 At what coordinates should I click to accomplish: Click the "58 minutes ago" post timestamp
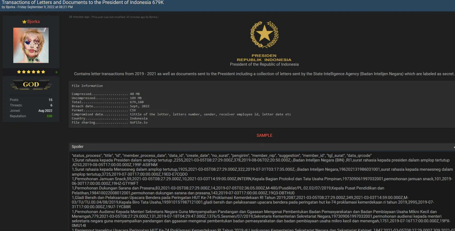79,17
